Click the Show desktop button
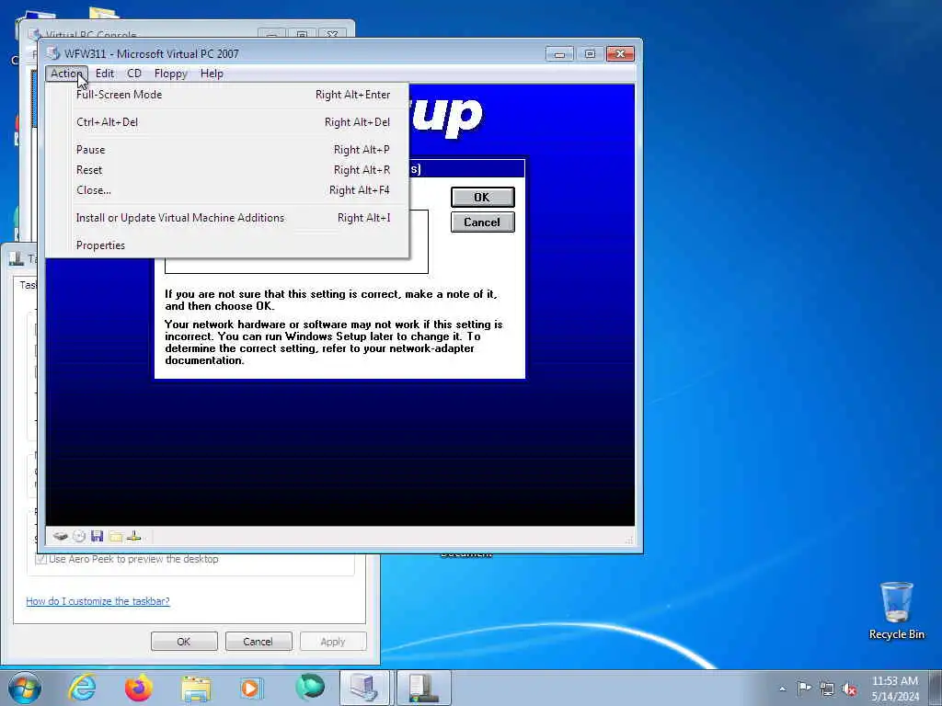942x706 pixels. 936,688
